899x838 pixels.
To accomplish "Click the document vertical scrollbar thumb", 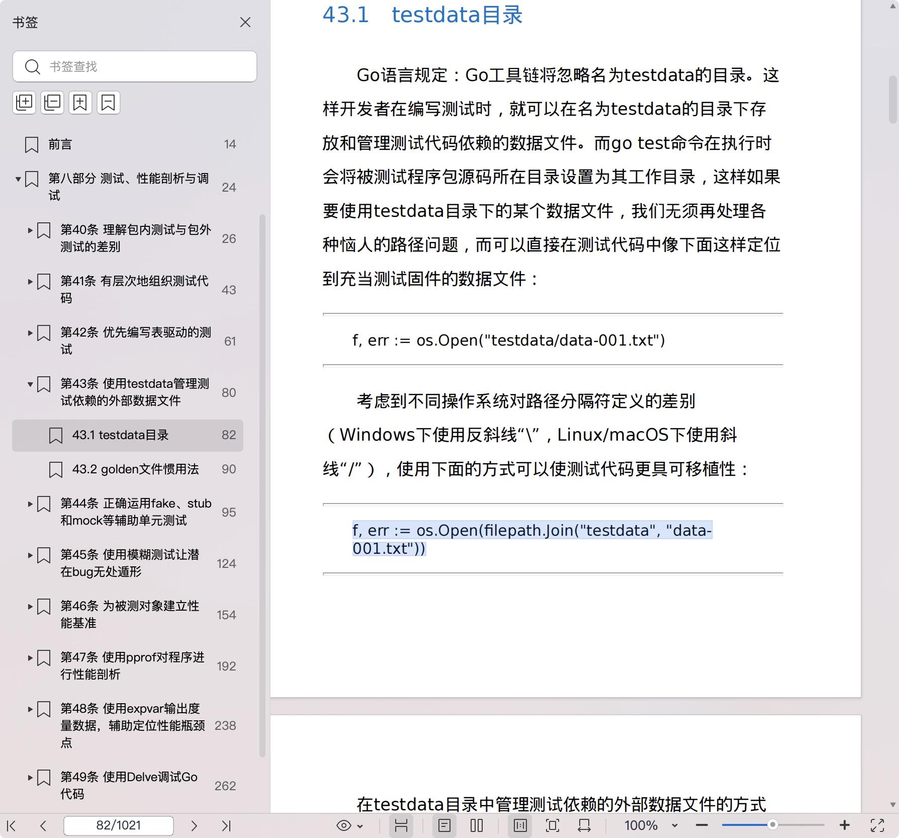I will (893, 99).
